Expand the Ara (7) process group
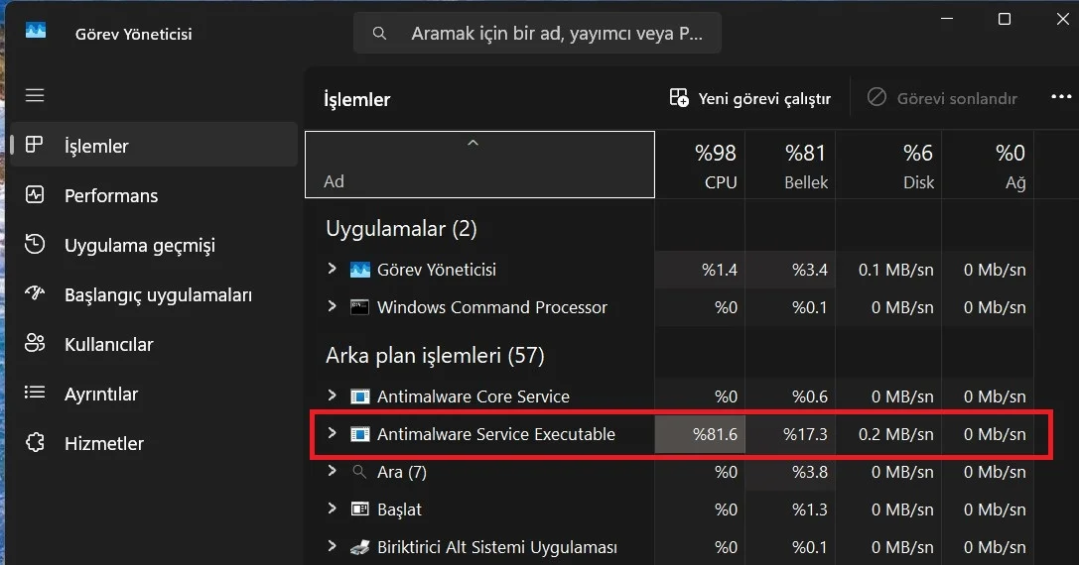The width and height of the screenshot is (1079, 565). pyautogui.click(x=332, y=471)
